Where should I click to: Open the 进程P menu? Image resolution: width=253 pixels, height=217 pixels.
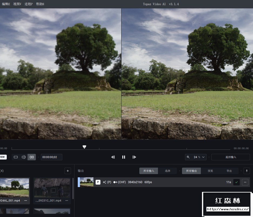(29, 4)
